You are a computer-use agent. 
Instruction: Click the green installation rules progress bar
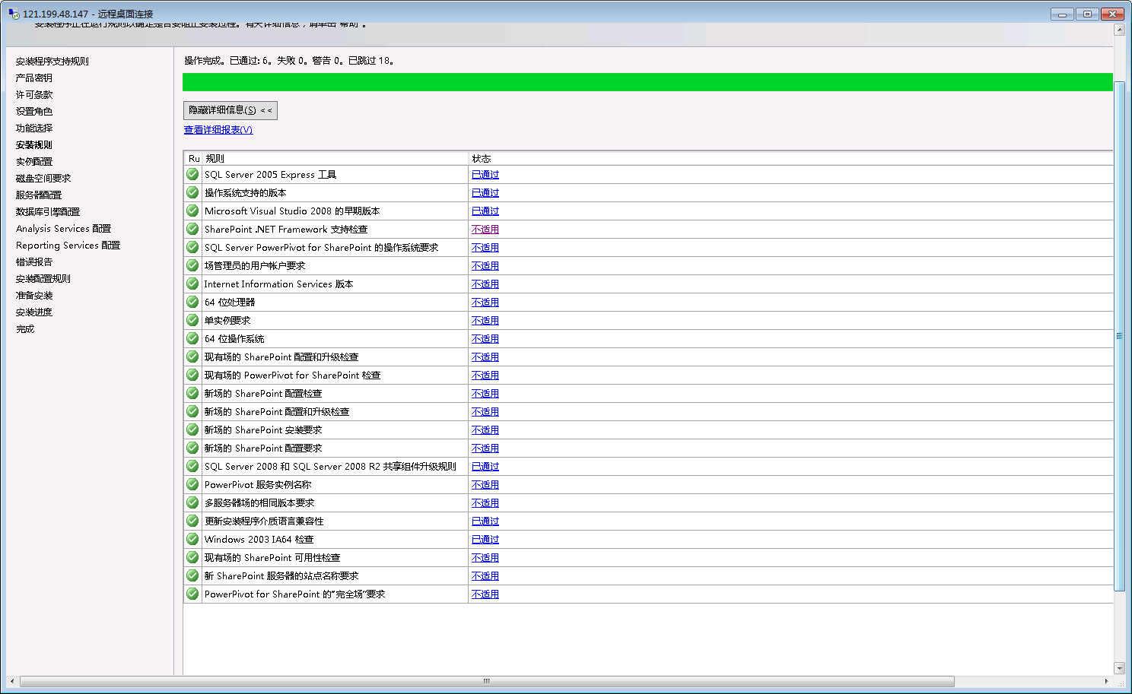pyautogui.click(x=647, y=82)
